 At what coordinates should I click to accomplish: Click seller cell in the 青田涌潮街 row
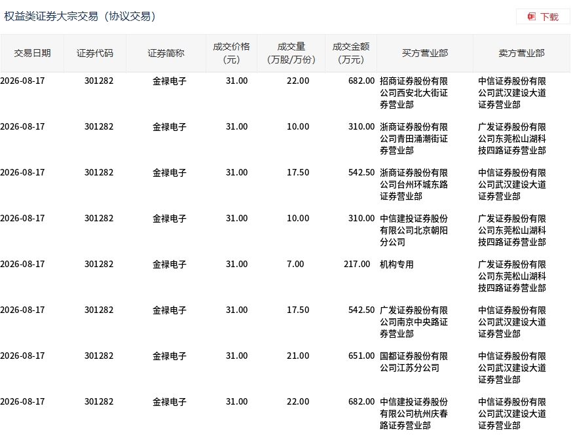[x=512, y=139]
